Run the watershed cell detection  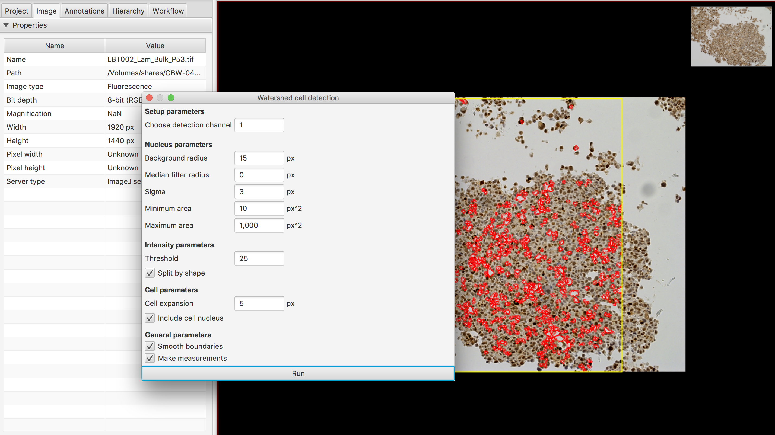tap(298, 373)
